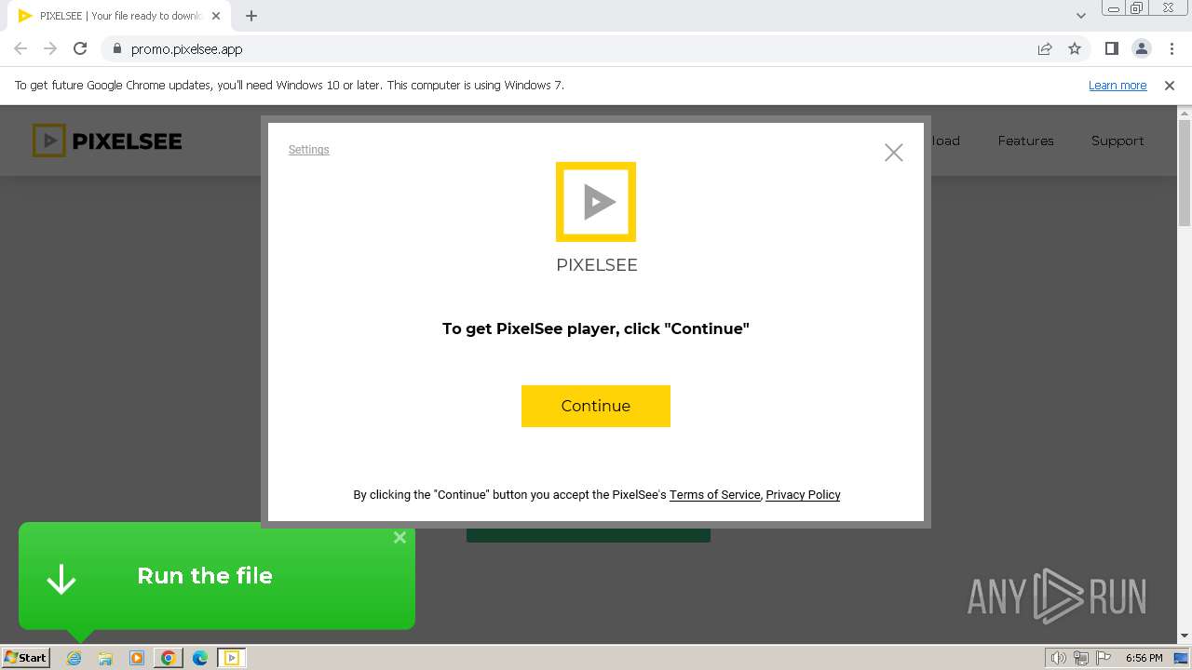The image size is (1192, 670).
Task: Open the Terms of Service link
Action: [x=714, y=495]
